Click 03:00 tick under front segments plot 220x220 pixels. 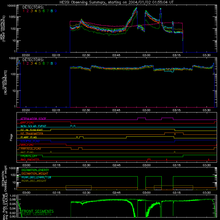click(x=146, y=55)
